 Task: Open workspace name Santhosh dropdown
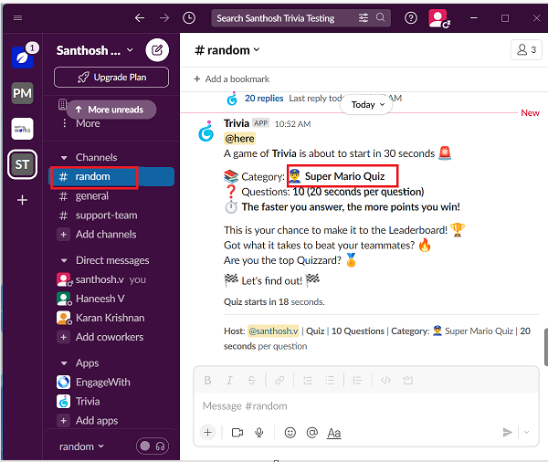click(x=95, y=50)
